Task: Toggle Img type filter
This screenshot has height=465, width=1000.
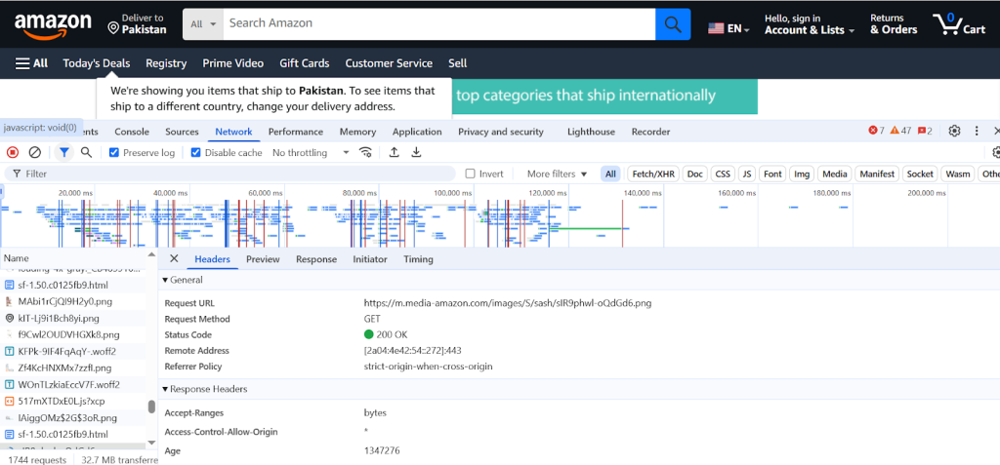Action: point(801,174)
